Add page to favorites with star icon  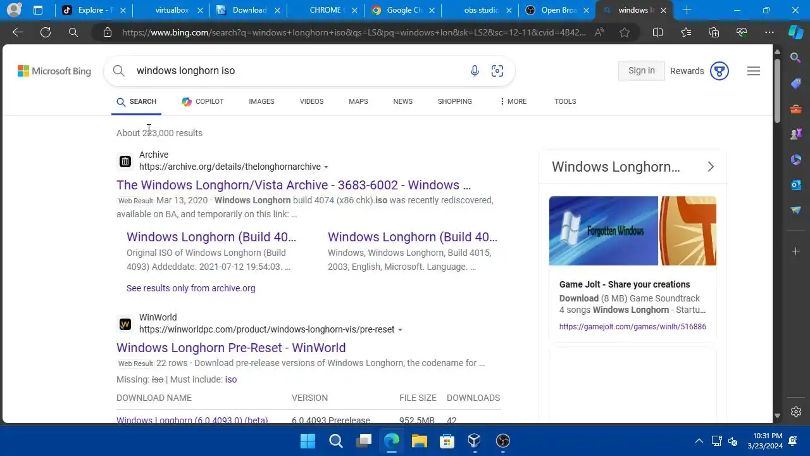[x=625, y=32]
